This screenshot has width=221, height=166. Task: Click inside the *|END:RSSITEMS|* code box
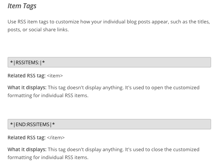[x=109, y=124]
